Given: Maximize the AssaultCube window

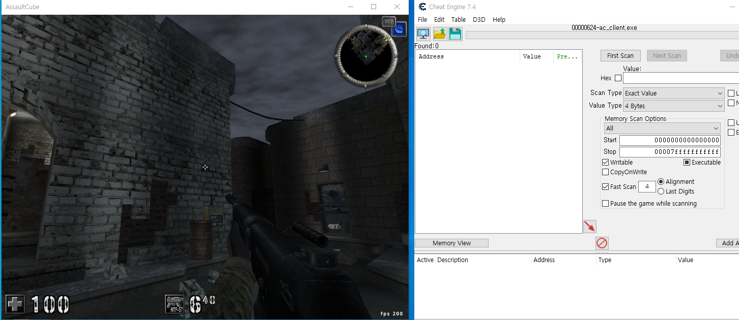Looking at the screenshot, I should (x=374, y=7).
